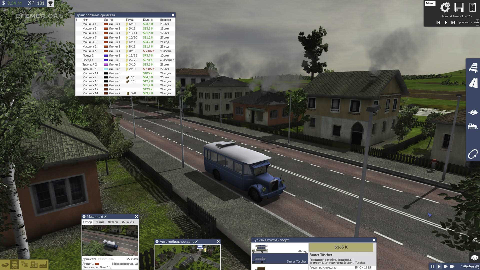480x270 pixels.
Task: Open the main MENU document icon
Action: pos(472,7)
